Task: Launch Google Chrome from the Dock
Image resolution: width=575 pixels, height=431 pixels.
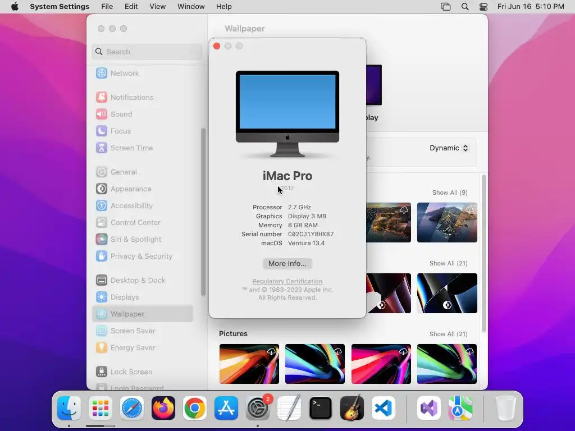Action: coord(195,408)
